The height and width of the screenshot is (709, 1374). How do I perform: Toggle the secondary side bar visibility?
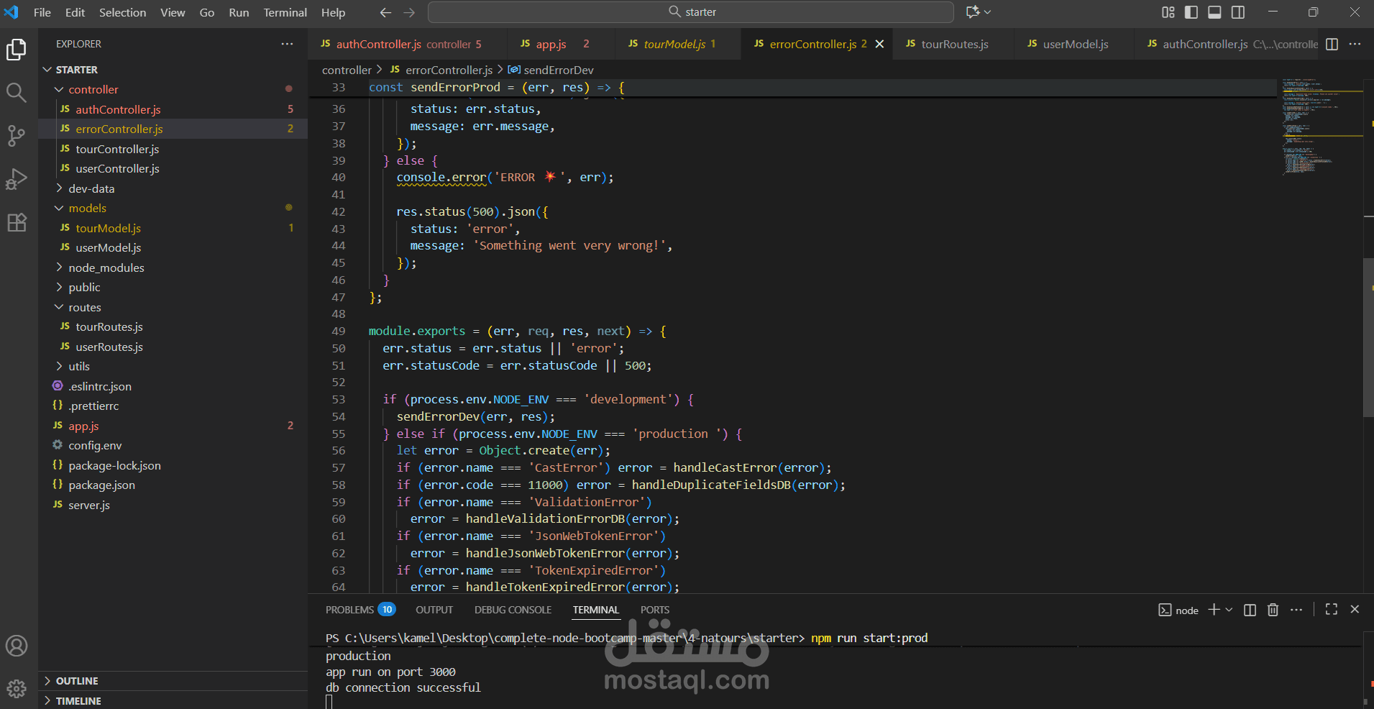coord(1238,12)
